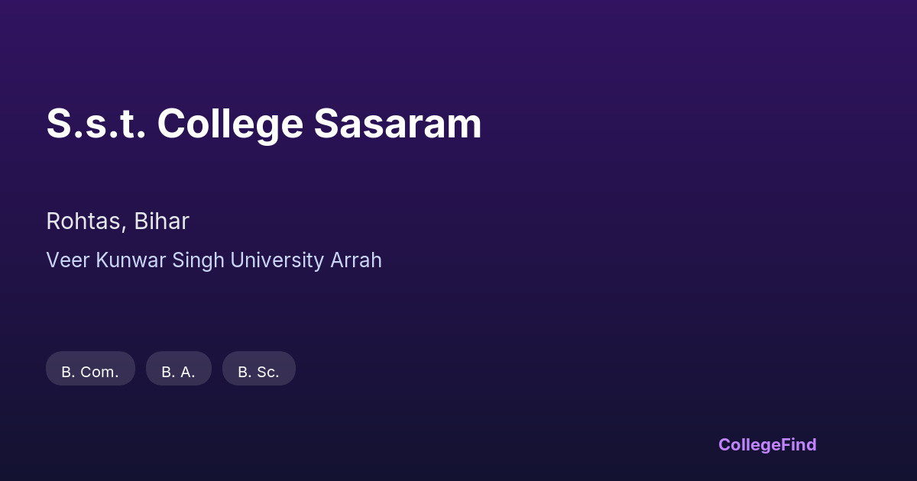Open Veer Kunwar Singh University Arrah link
This screenshot has height=481, width=917.
pos(214,260)
